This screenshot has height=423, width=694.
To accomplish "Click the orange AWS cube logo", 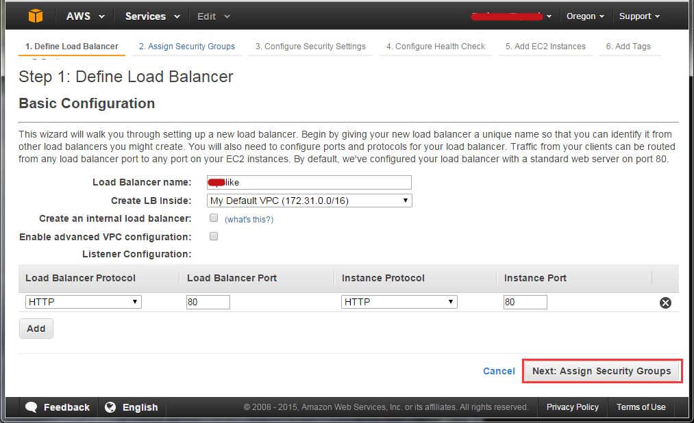I will click(36, 16).
